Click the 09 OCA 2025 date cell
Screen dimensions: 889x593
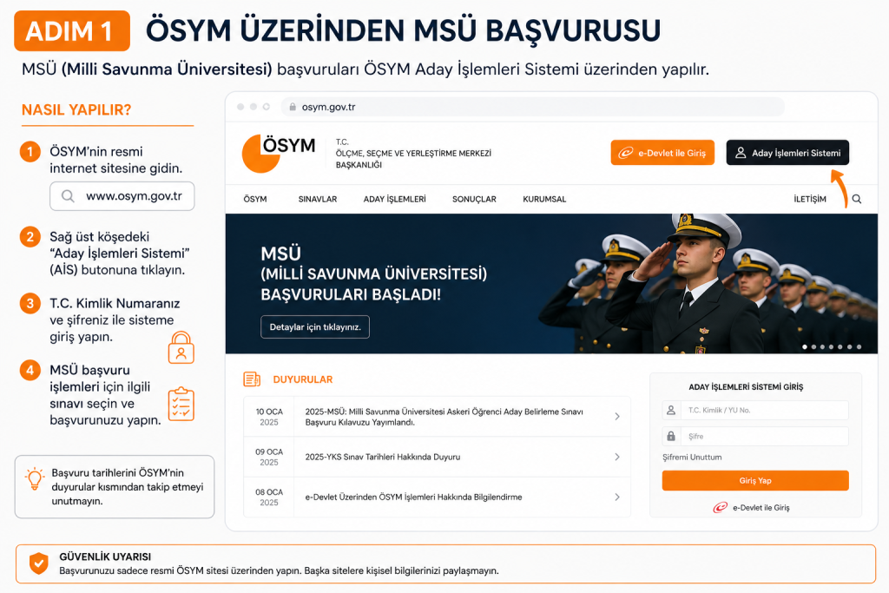coord(269,457)
